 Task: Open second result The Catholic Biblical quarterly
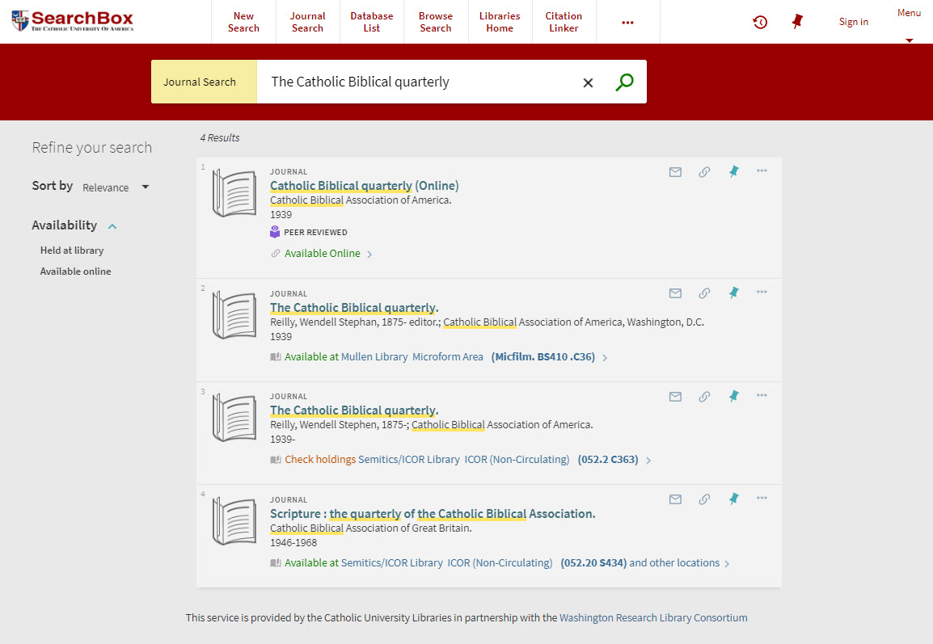tap(354, 307)
